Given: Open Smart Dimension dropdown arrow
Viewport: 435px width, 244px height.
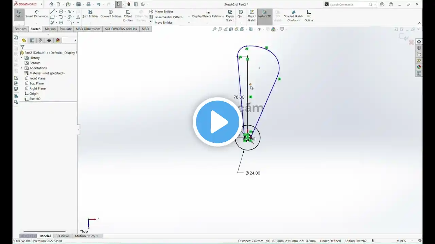Looking at the screenshot, I should (x=36, y=23).
